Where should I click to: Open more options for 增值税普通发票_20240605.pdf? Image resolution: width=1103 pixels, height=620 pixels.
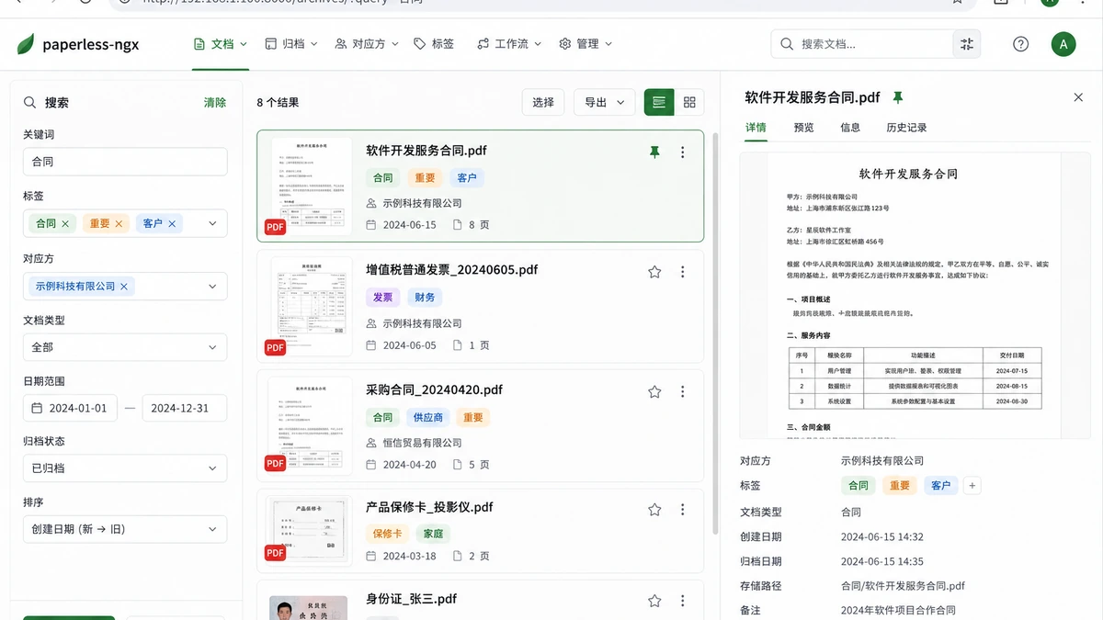click(682, 271)
